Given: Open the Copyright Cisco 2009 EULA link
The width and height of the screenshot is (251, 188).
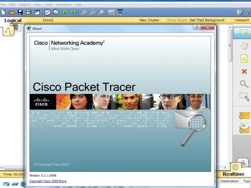Looking at the screenshot, I should point(48,181).
